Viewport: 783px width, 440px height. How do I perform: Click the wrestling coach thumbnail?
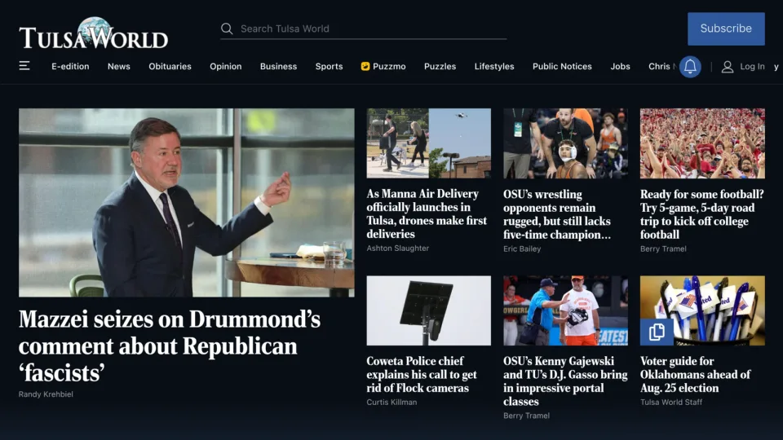click(x=565, y=143)
